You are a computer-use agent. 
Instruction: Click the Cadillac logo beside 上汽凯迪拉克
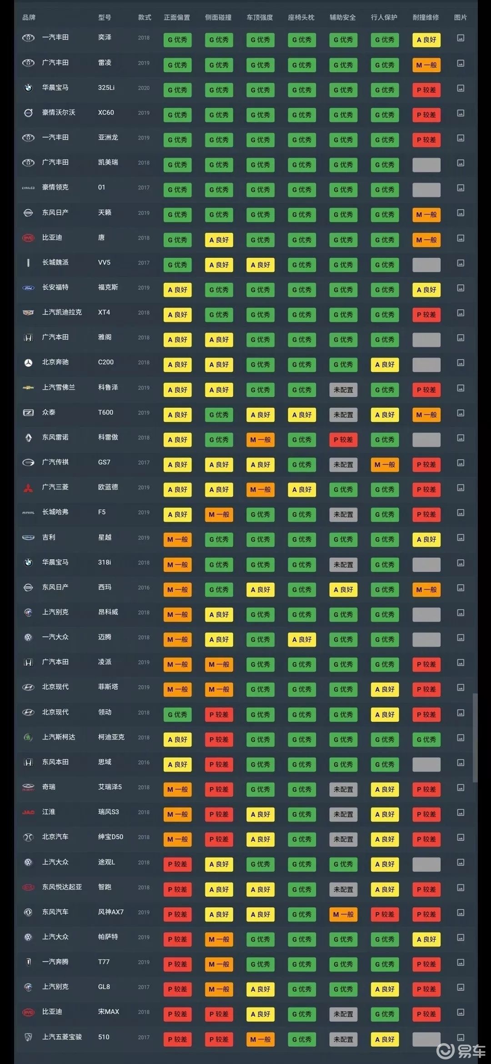point(28,313)
